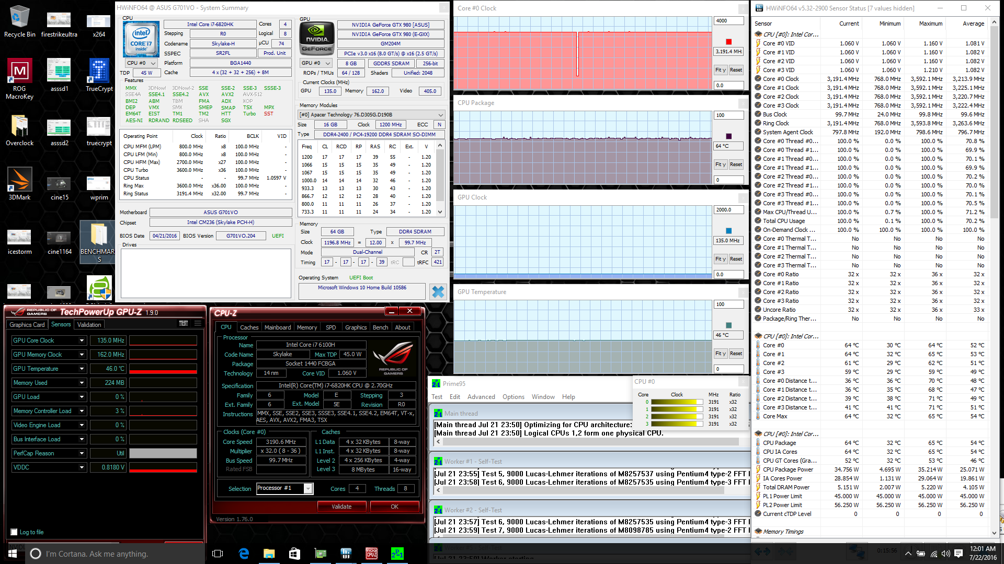Open the wprim desktop file
The width and height of the screenshot is (1004, 564).
(99, 188)
